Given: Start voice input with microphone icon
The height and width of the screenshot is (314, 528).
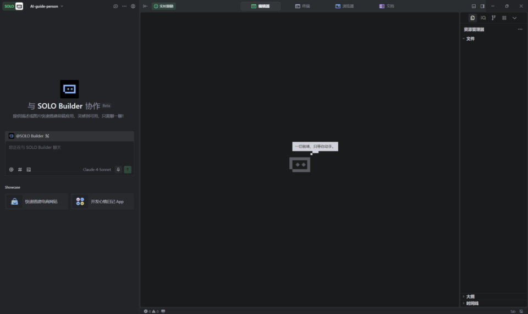Looking at the screenshot, I should click(x=118, y=170).
